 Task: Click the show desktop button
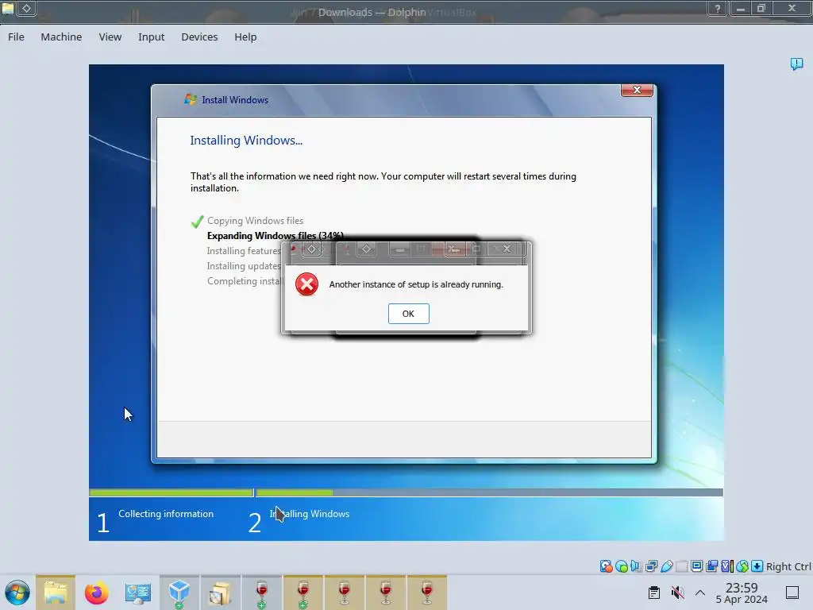coord(792,593)
